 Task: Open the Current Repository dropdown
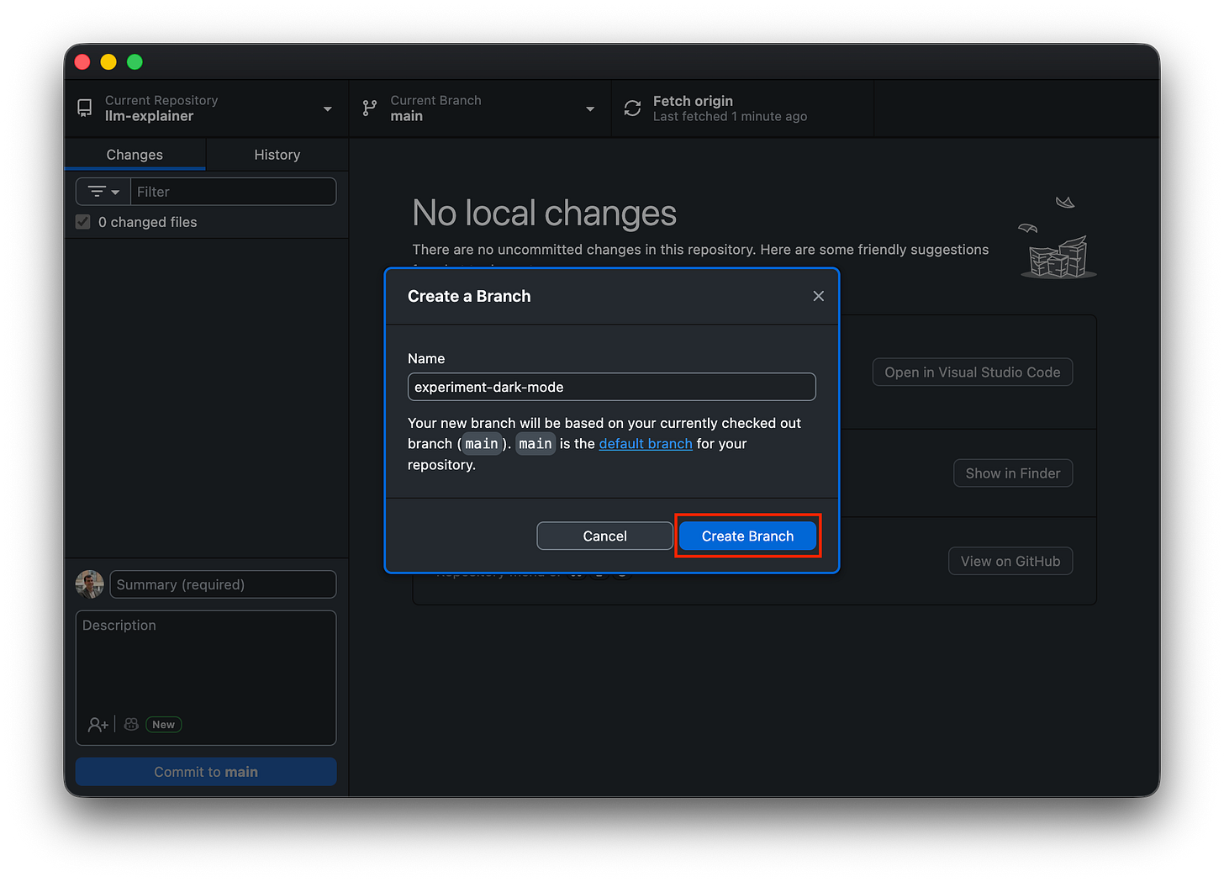point(328,108)
